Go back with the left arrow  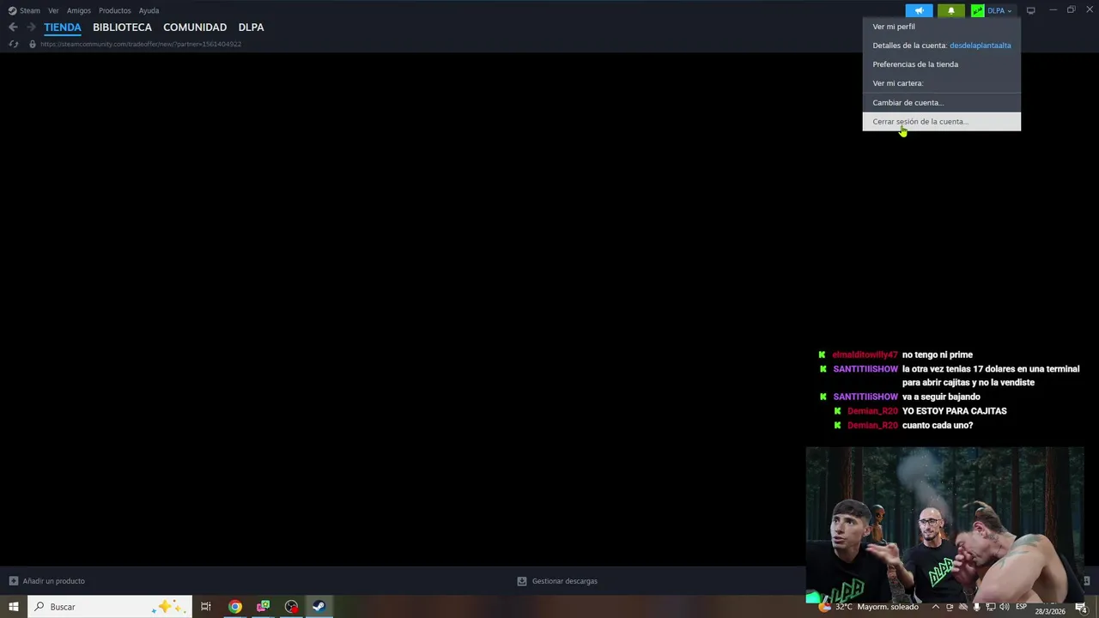tap(13, 27)
